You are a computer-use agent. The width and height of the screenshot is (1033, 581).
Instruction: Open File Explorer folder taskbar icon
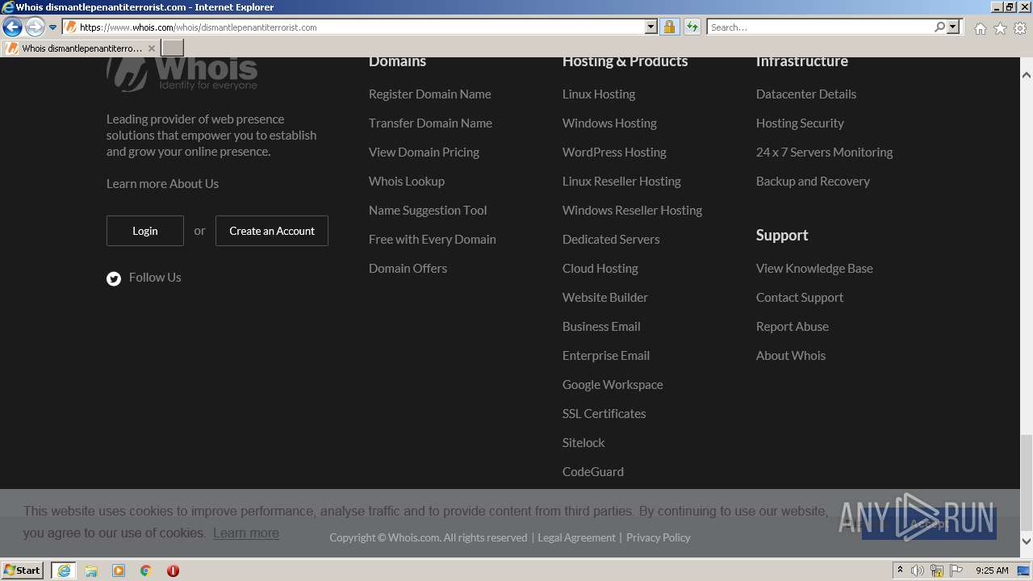[x=91, y=571]
